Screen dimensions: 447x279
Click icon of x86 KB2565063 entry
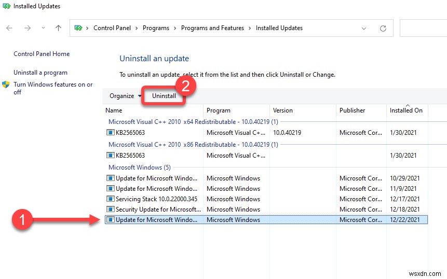pos(110,155)
